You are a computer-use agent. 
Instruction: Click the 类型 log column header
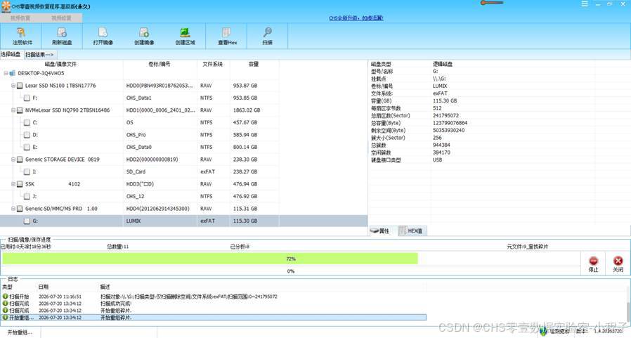(x=7, y=287)
